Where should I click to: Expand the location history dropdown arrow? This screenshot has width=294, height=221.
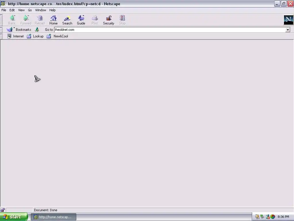point(288,30)
